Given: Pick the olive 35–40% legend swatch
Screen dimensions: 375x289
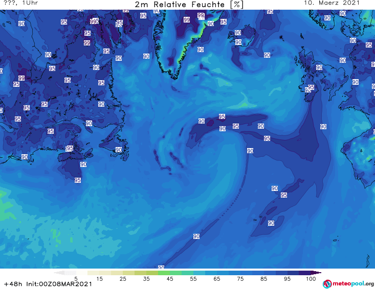Looking at the screenshot, I should (x=152, y=273).
